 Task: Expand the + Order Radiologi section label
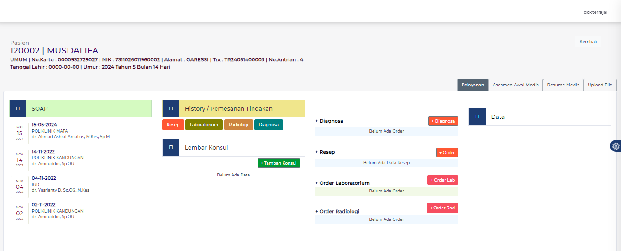tap(337, 211)
